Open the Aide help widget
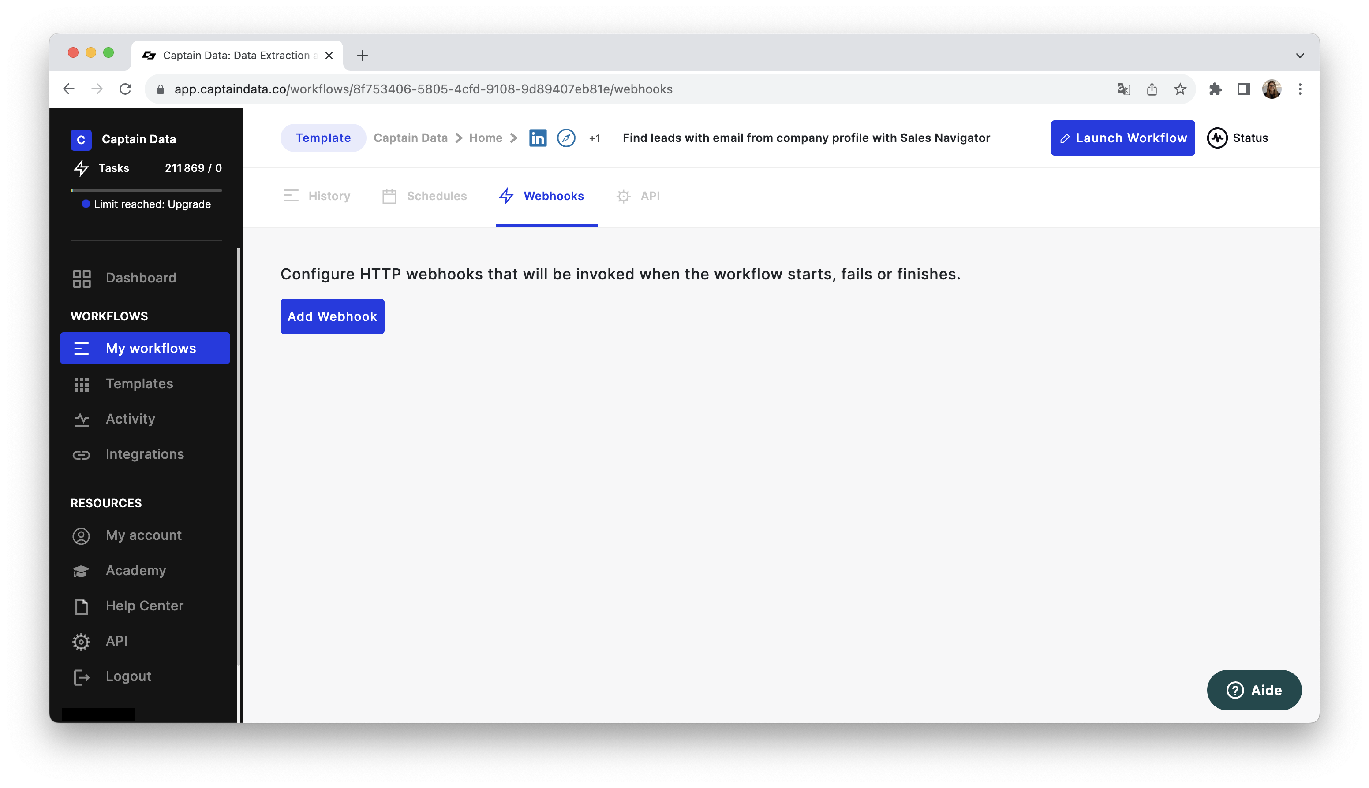Image resolution: width=1369 pixels, height=788 pixels. click(1253, 690)
